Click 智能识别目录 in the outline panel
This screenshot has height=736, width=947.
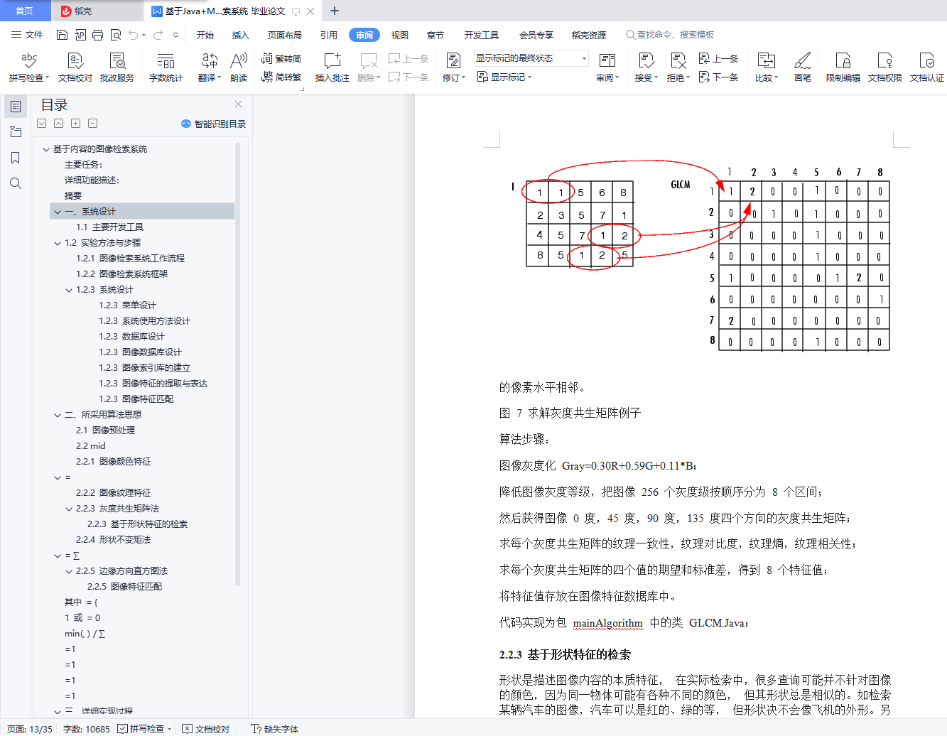214,124
